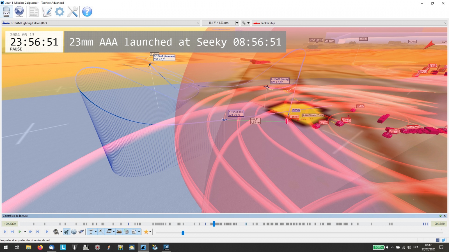Expand the star bookmark dropdown arrow
This screenshot has width=449, height=252.
pos(150,232)
